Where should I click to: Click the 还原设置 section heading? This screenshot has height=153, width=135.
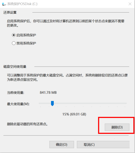coord(10,12)
